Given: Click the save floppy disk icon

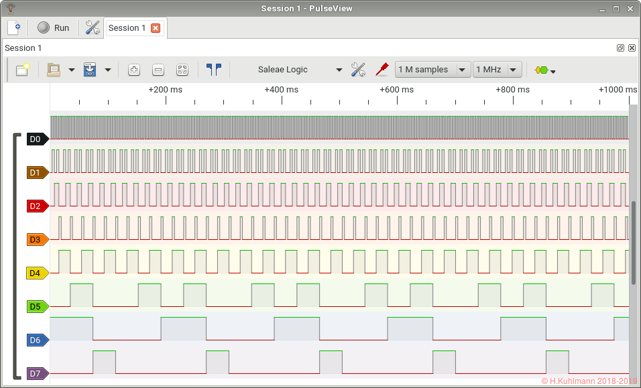Looking at the screenshot, I should 90,70.
